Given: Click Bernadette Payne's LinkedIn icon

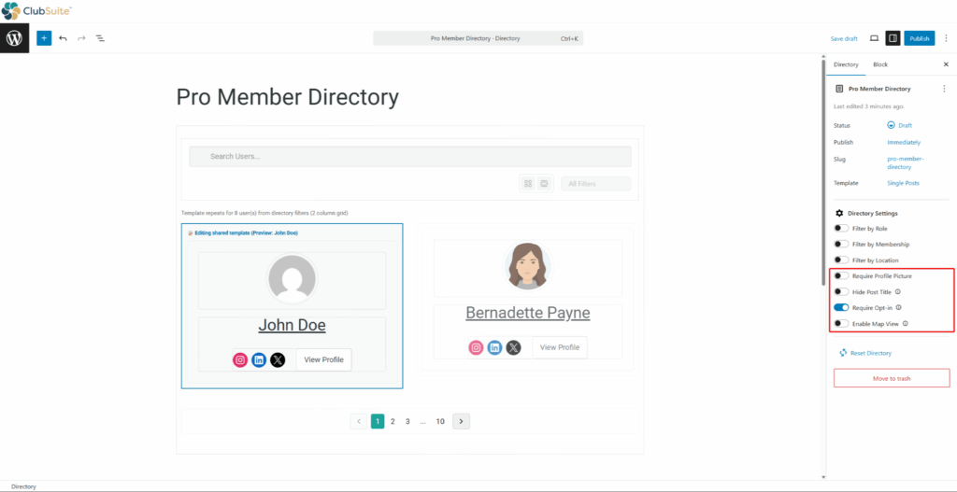Looking at the screenshot, I should [494, 347].
